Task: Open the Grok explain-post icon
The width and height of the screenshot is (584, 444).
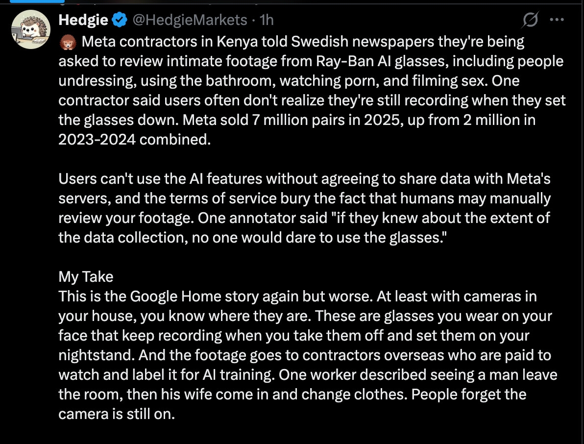Action: click(x=530, y=20)
